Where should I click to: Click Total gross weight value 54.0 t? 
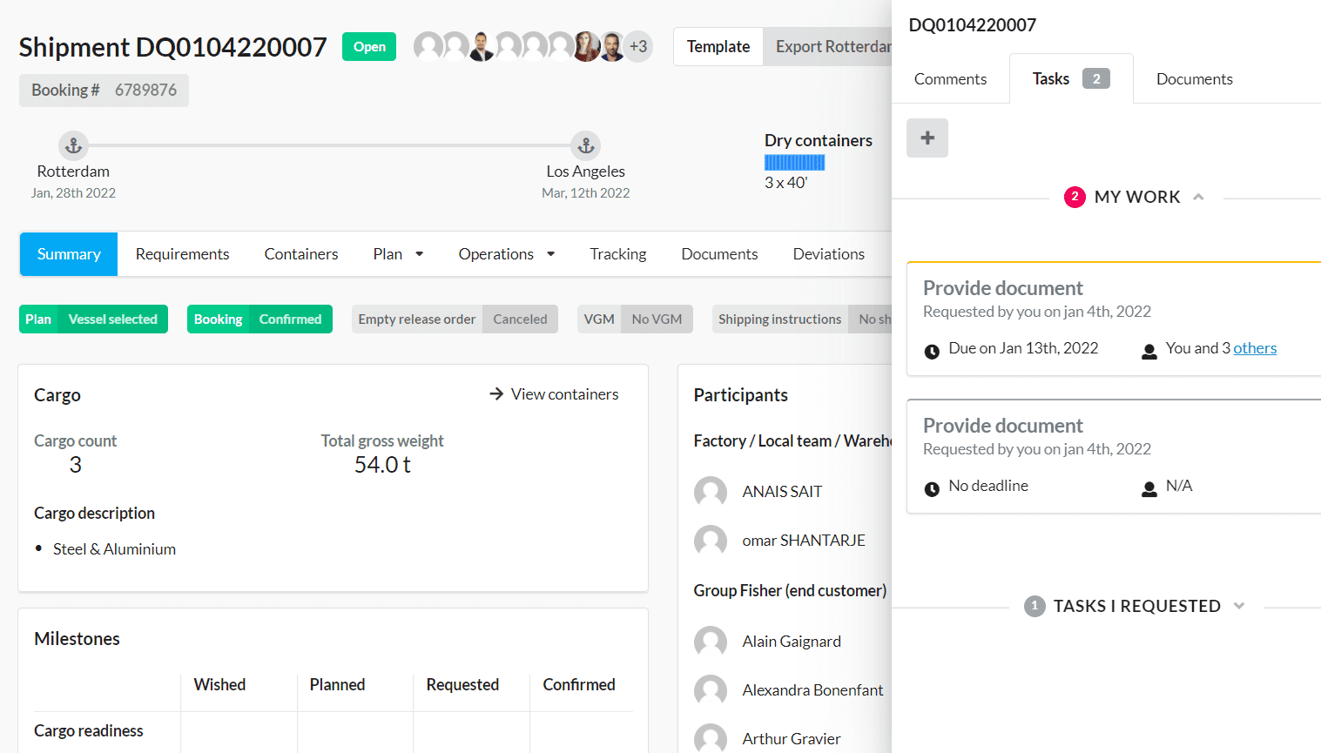[382, 465]
